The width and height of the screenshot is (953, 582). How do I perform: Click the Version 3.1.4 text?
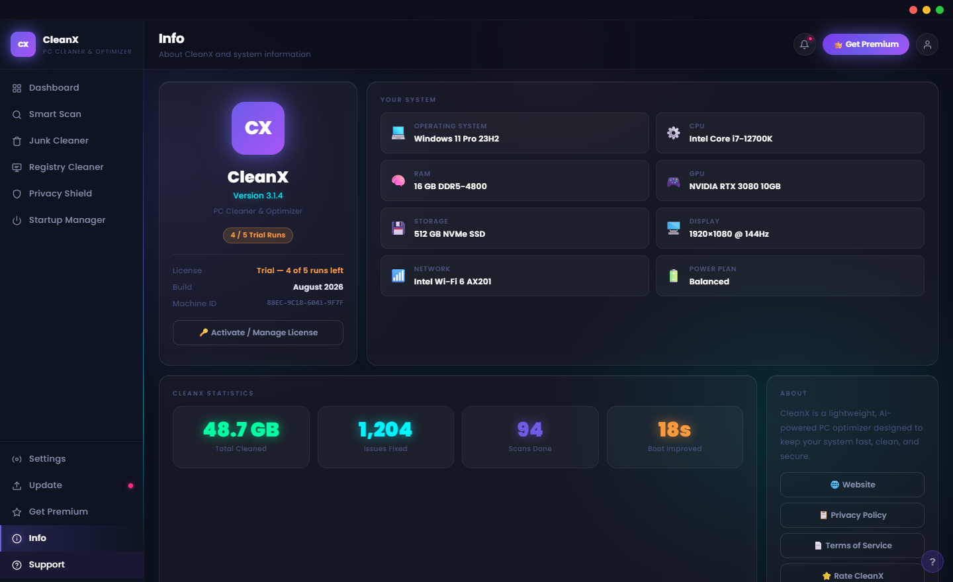coord(258,196)
